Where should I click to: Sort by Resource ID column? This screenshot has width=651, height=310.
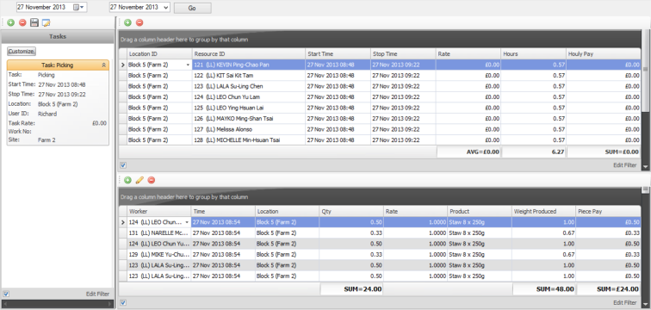pyautogui.click(x=249, y=54)
